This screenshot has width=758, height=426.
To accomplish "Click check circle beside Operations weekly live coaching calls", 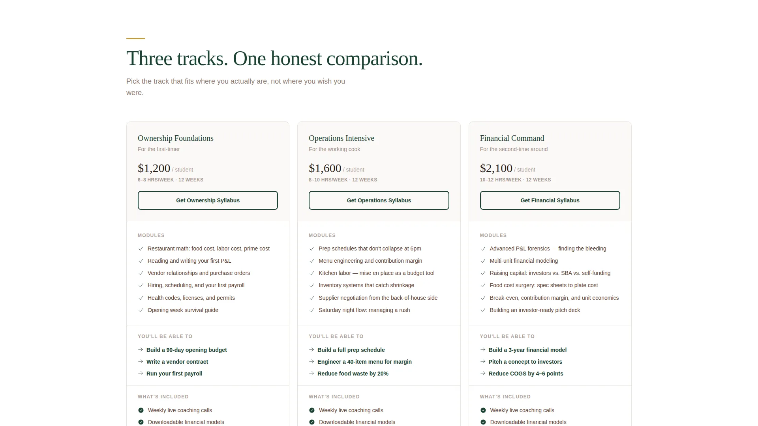I will click(x=312, y=410).
